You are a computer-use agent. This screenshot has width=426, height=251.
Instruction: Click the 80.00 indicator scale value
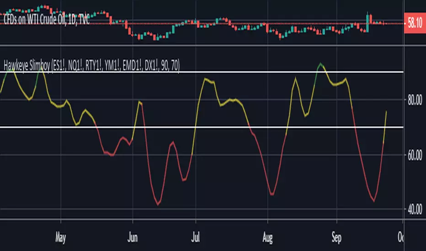point(415,100)
